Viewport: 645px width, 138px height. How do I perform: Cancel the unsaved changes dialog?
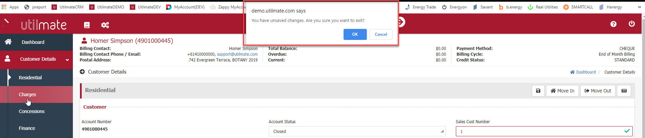pyautogui.click(x=381, y=34)
